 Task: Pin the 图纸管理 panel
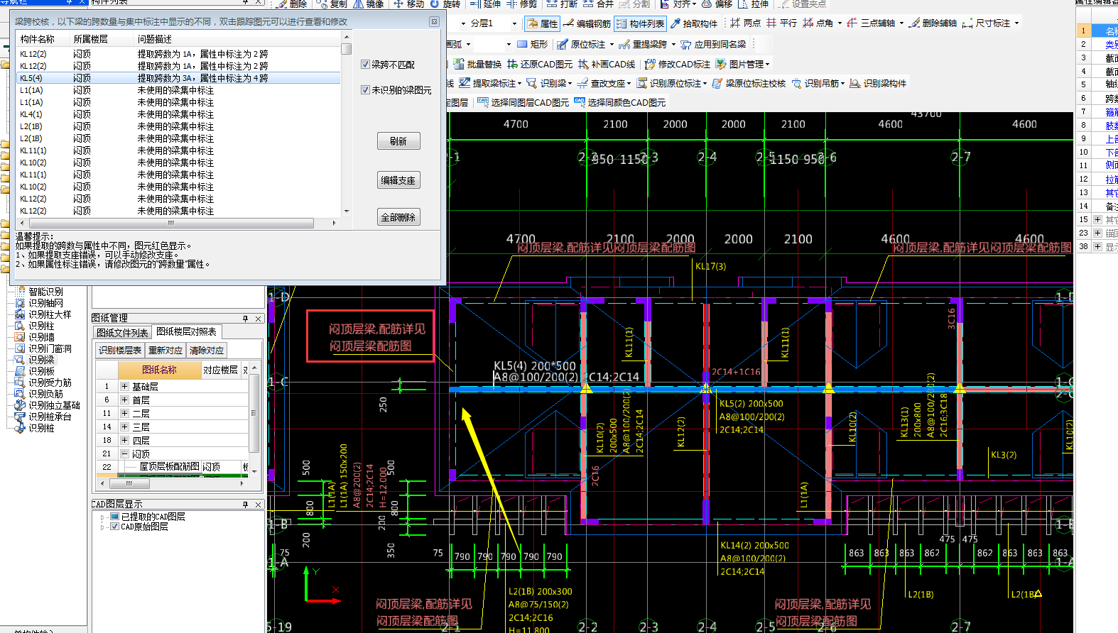point(245,319)
